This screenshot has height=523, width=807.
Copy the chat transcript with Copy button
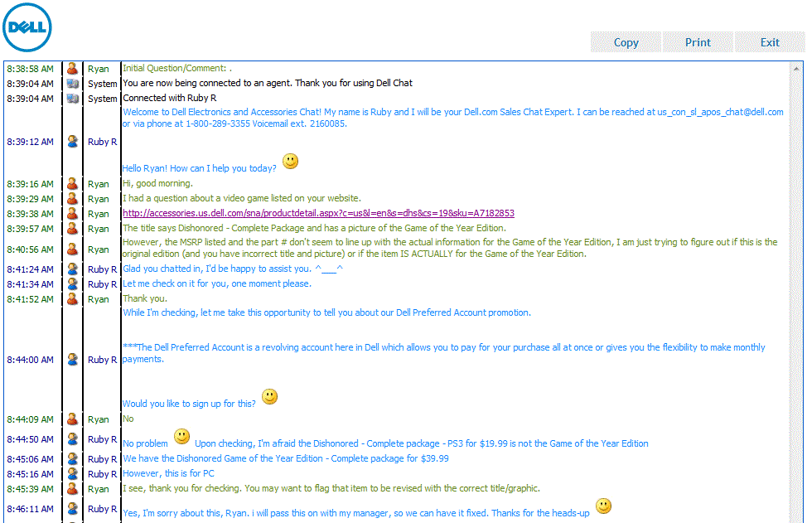(626, 42)
